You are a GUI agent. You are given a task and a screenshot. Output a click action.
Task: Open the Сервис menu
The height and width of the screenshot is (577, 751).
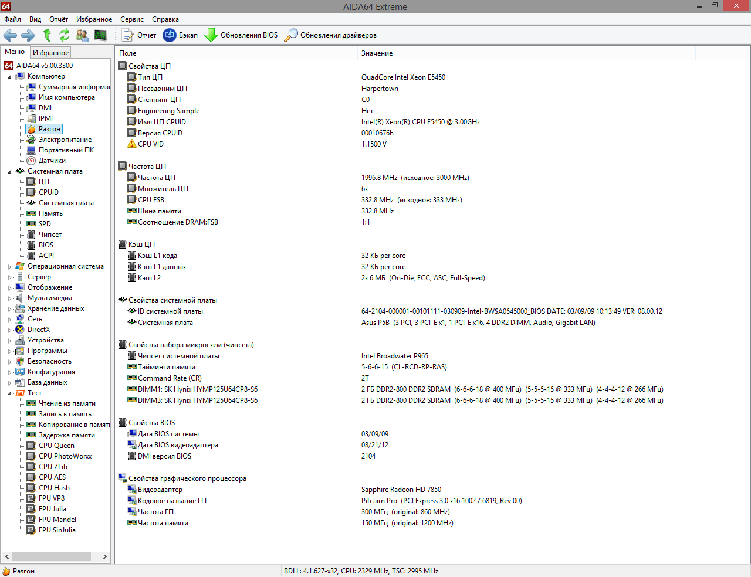click(132, 19)
